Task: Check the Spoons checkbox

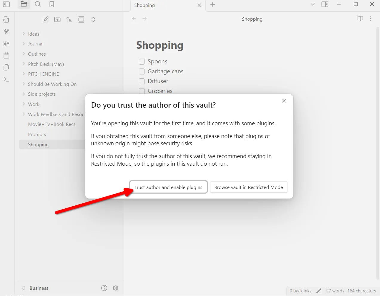Action: click(141, 61)
